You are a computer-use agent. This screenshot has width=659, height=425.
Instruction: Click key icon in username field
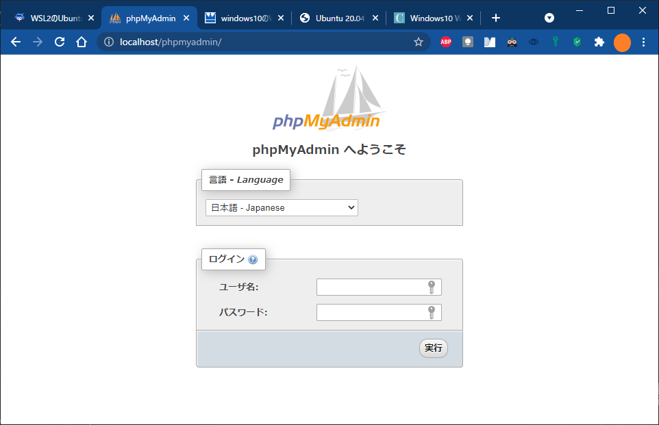[431, 287]
